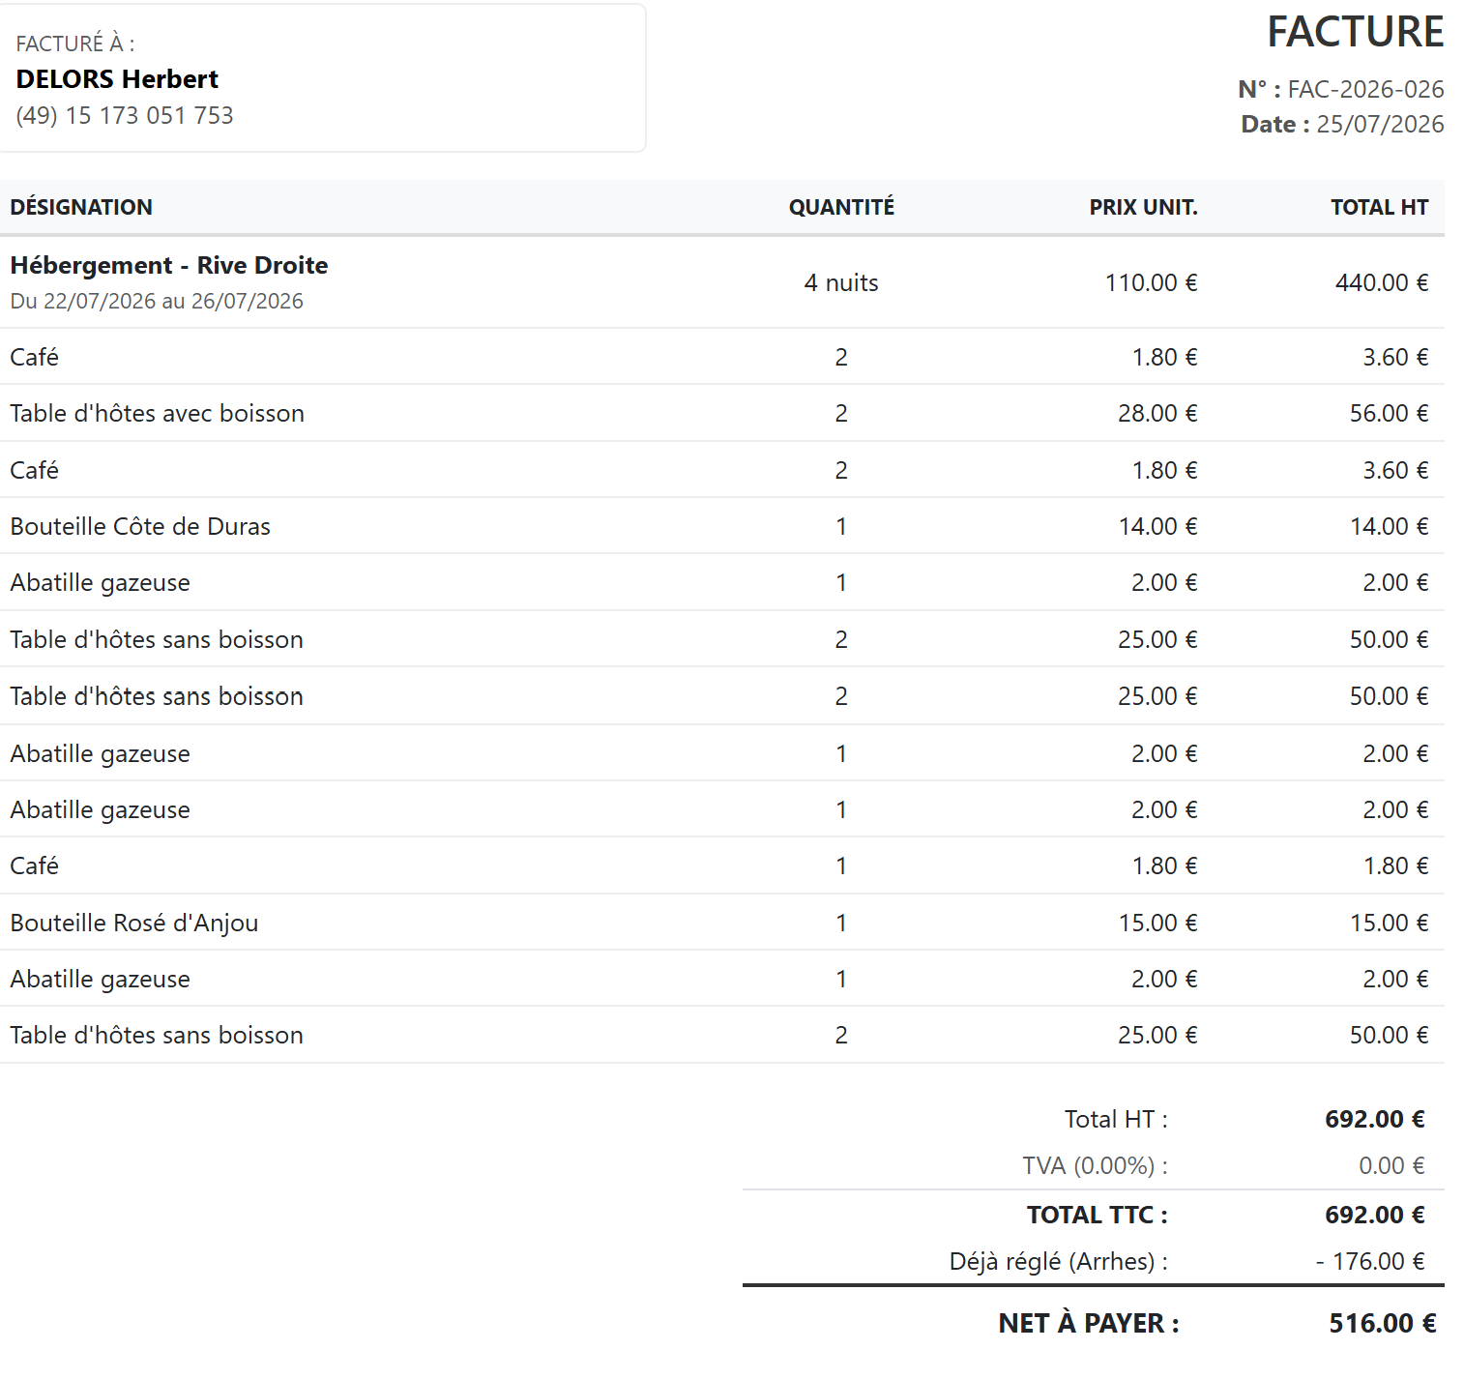Viewport: 1464px width, 1379px height.
Task: Click the stay dates under Hébergement
Action: pos(157,301)
